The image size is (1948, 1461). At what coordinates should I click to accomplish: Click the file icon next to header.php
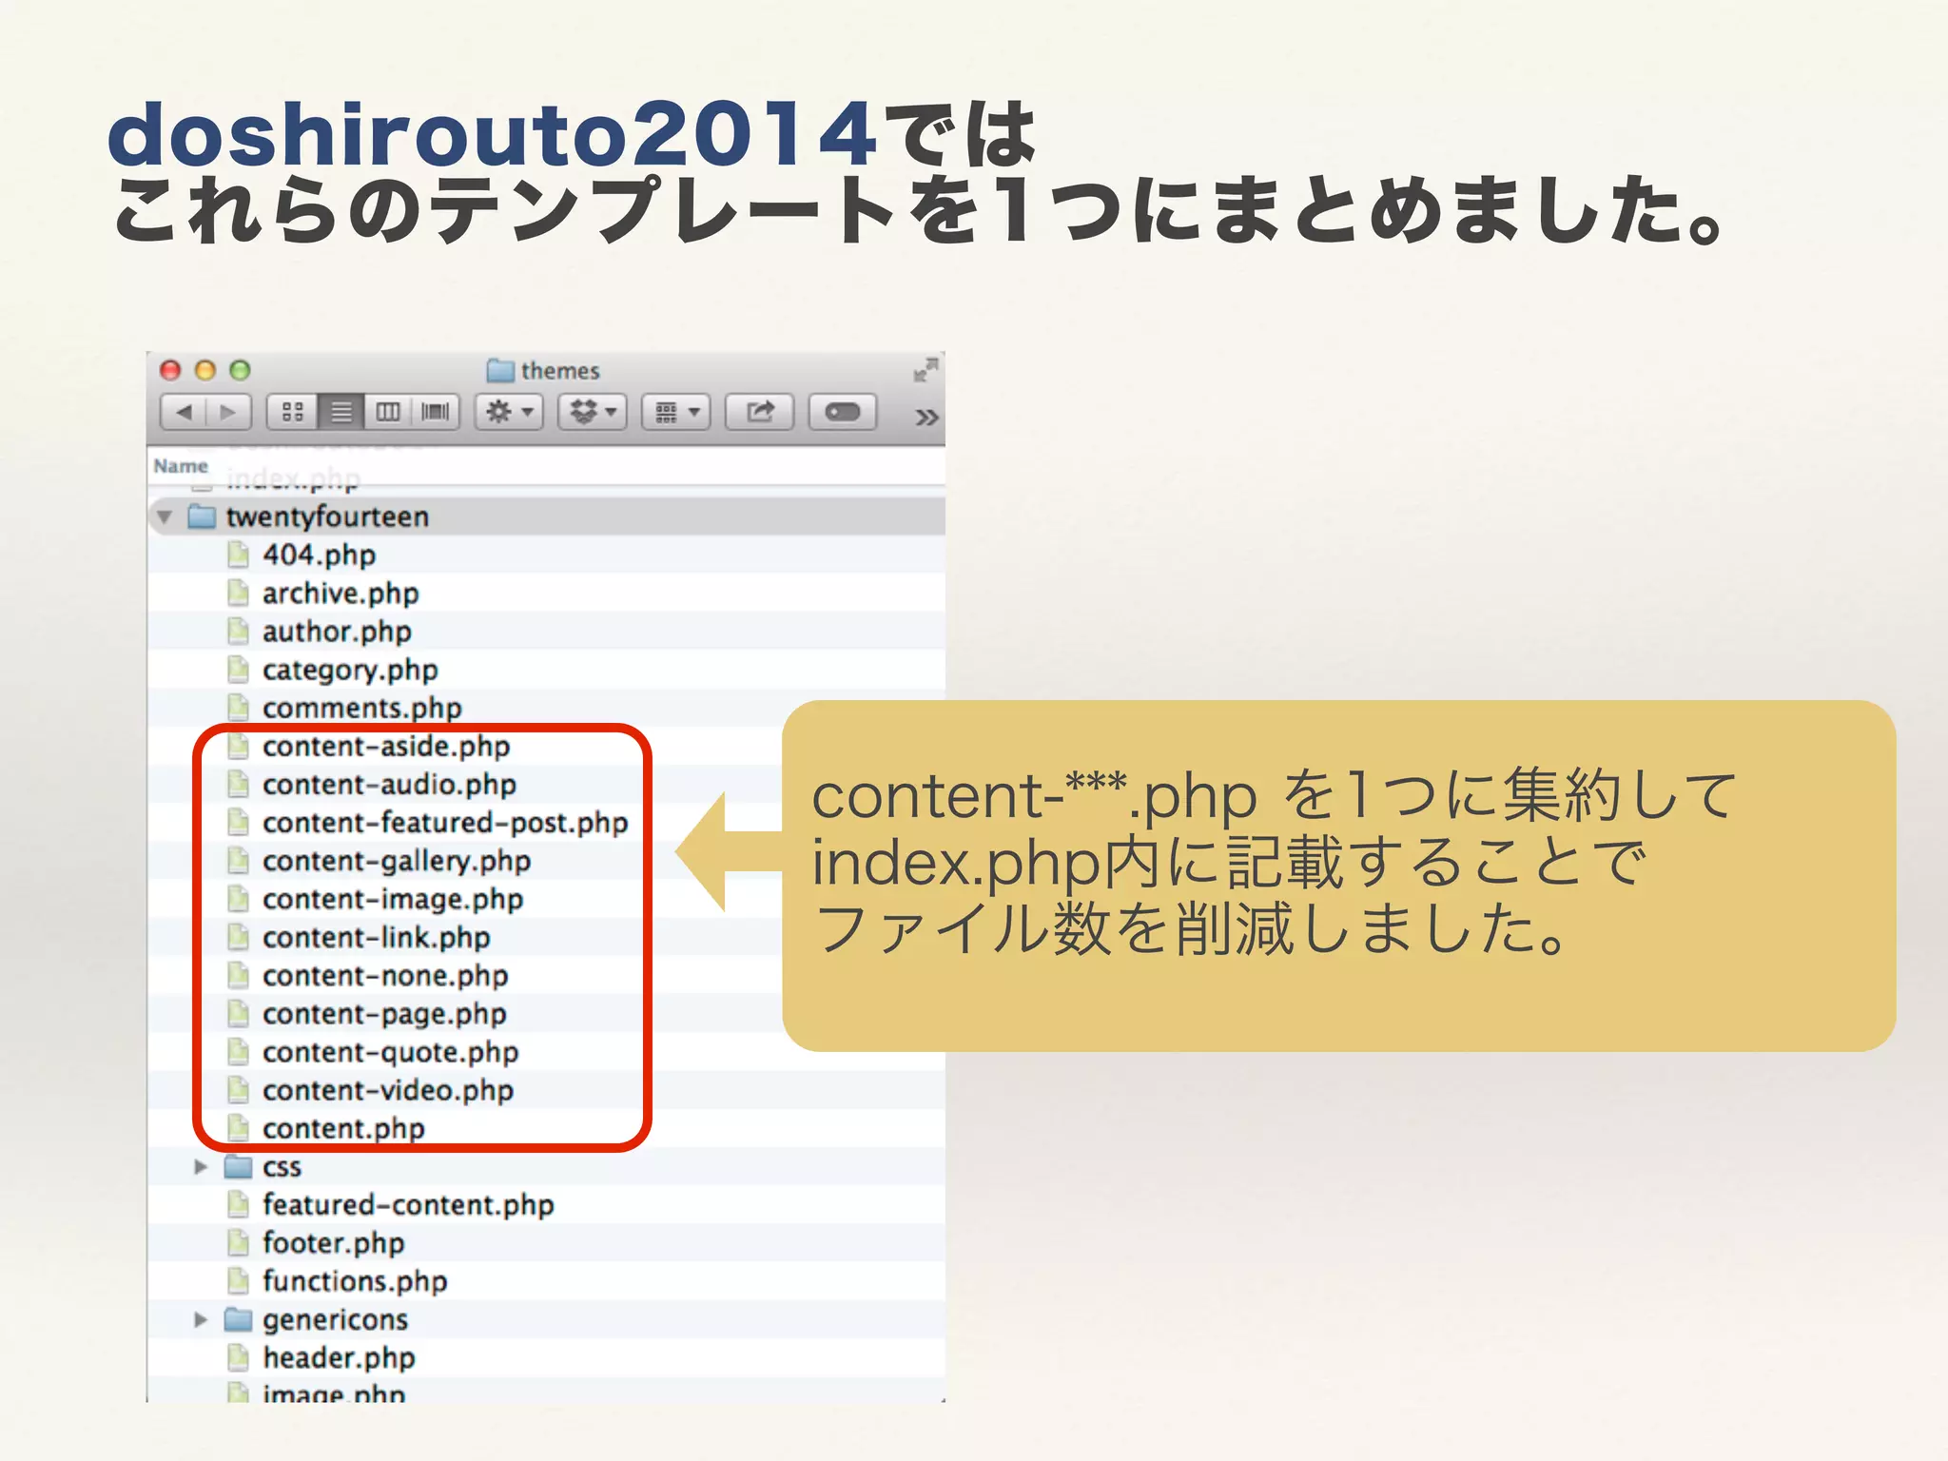(x=239, y=1357)
